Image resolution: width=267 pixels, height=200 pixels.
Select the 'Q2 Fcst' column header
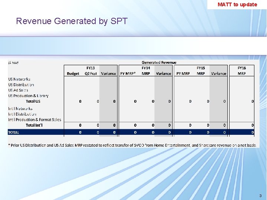pos(91,74)
